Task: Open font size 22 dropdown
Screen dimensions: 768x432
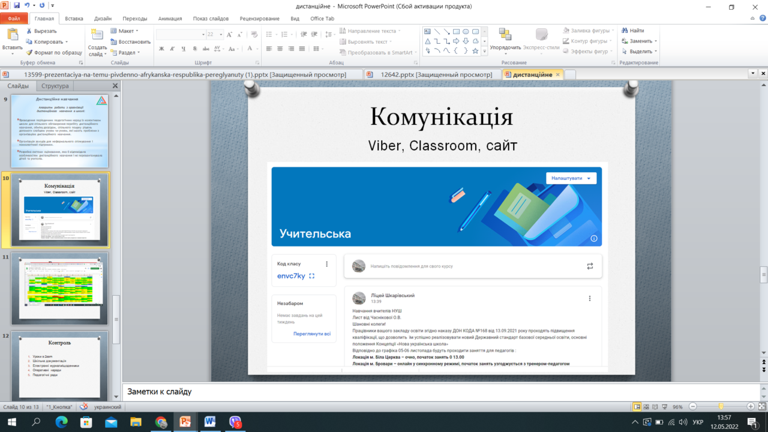Action: (220, 35)
